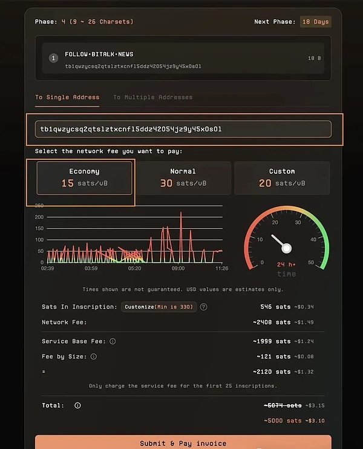Select the FOLLOW•BITALK•NEWS inscription row
Viewport: 363px width, 449px height.
pos(183,59)
